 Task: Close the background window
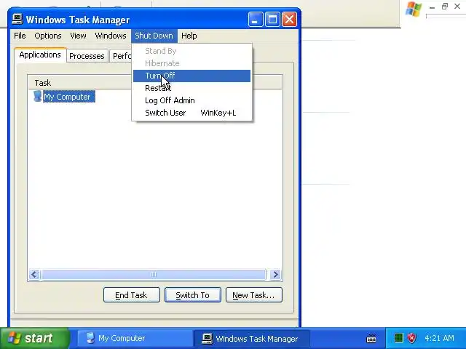point(457,7)
